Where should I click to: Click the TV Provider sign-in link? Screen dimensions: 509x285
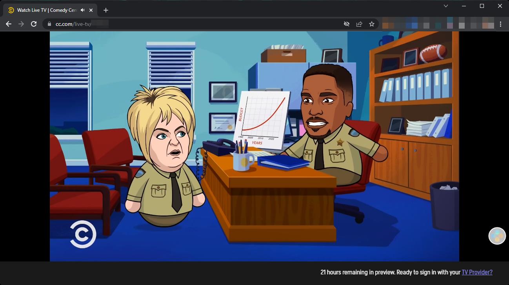click(477, 272)
